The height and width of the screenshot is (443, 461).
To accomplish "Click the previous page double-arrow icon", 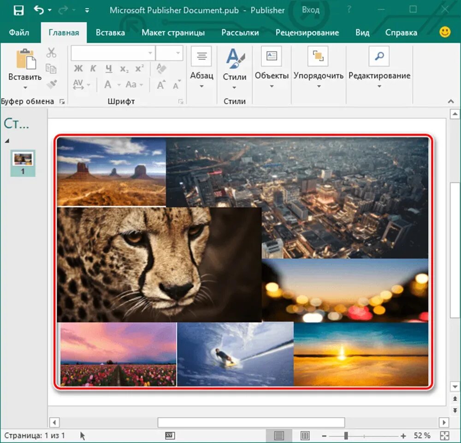I will click(x=455, y=399).
